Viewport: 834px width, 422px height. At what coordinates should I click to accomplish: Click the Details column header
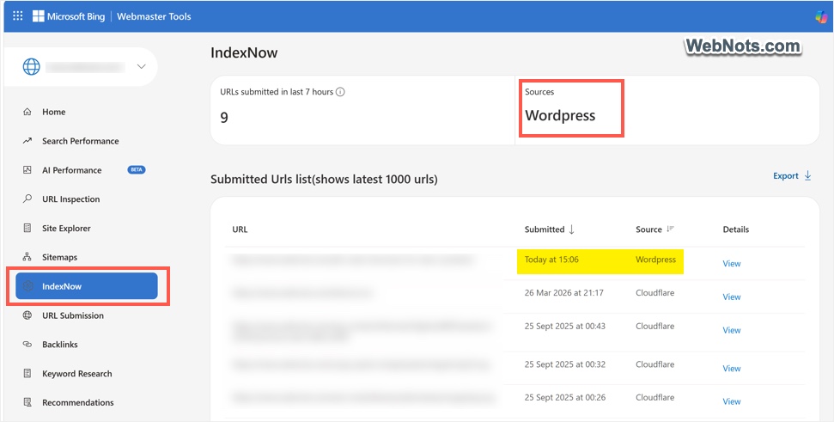pos(735,229)
